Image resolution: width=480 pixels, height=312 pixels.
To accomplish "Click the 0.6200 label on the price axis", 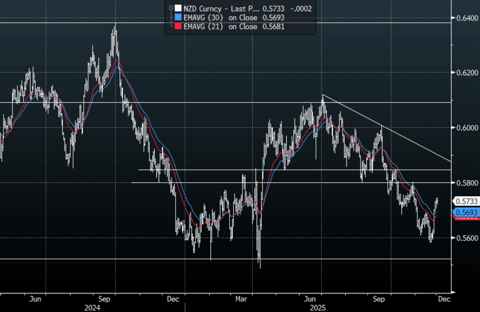I will click(x=464, y=73).
